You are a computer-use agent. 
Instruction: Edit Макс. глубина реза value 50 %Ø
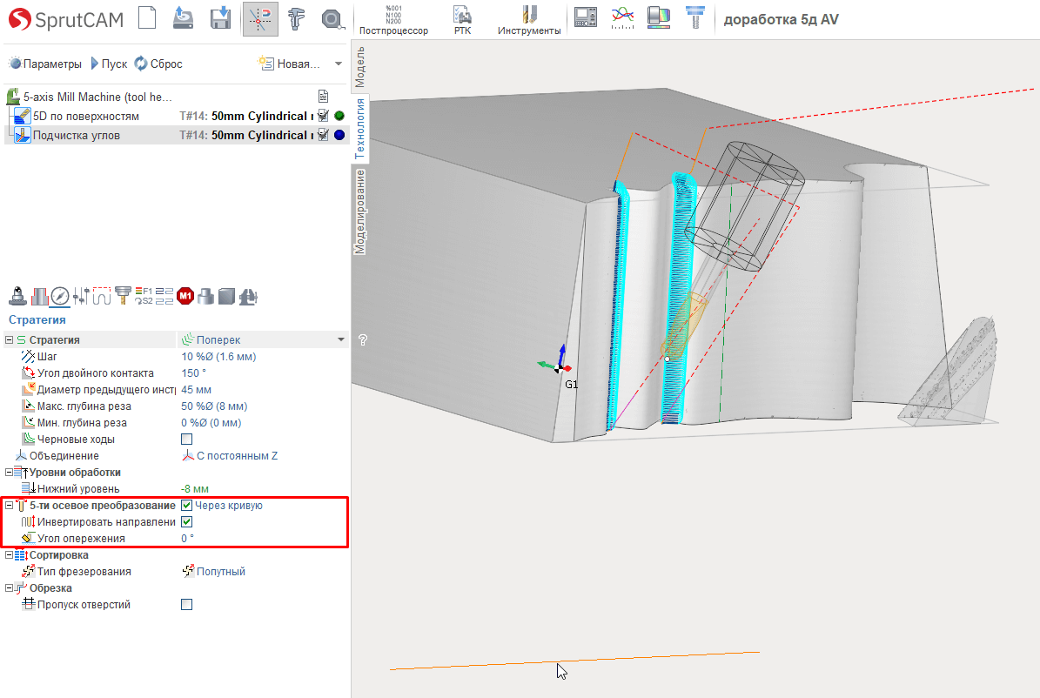pos(214,406)
